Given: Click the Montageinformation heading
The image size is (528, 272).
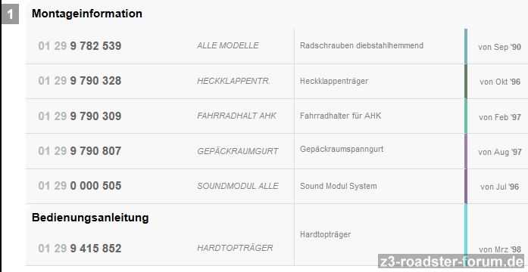Looking at the screenshot, I should [87, 14].
